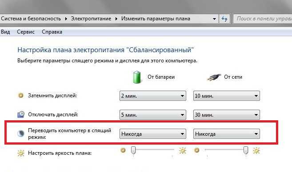Click the От сети column label
The height and width of the screenshot is (172, 292).
(x=233, y=77)
